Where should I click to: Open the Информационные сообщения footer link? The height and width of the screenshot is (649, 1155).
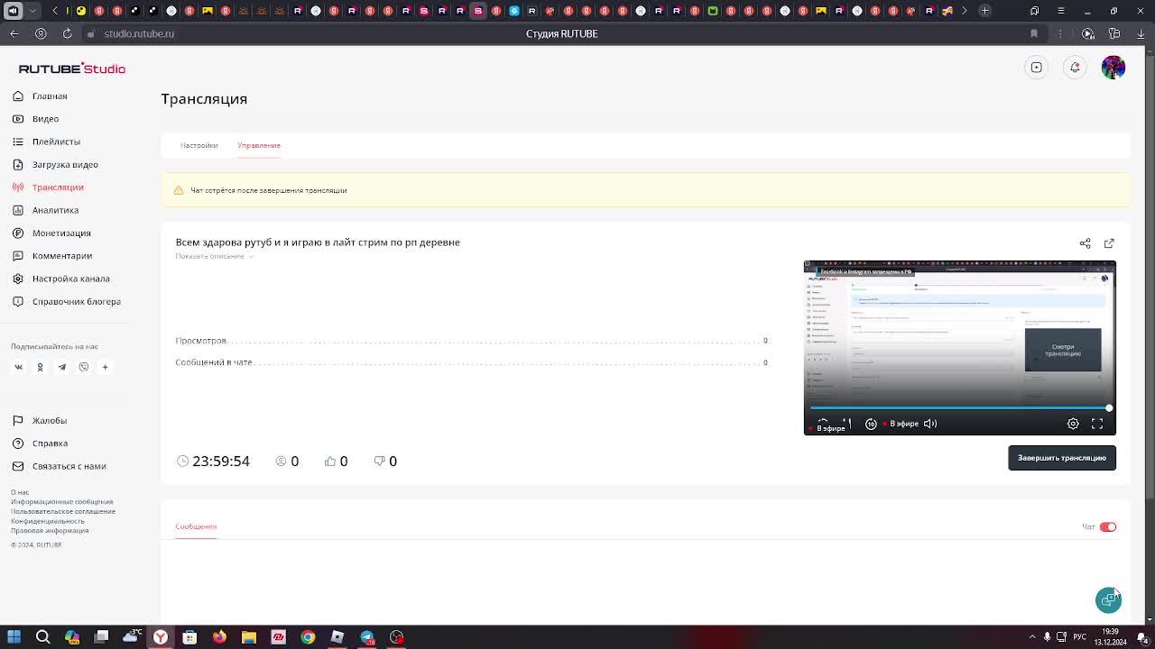62,502
